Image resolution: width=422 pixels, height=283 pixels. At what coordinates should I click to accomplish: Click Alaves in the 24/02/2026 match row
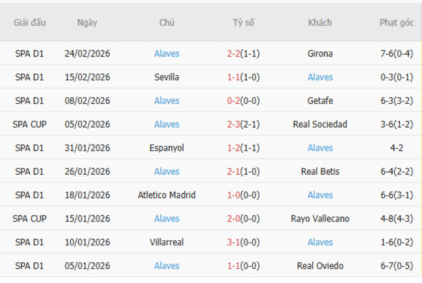(x=167, y=54)
